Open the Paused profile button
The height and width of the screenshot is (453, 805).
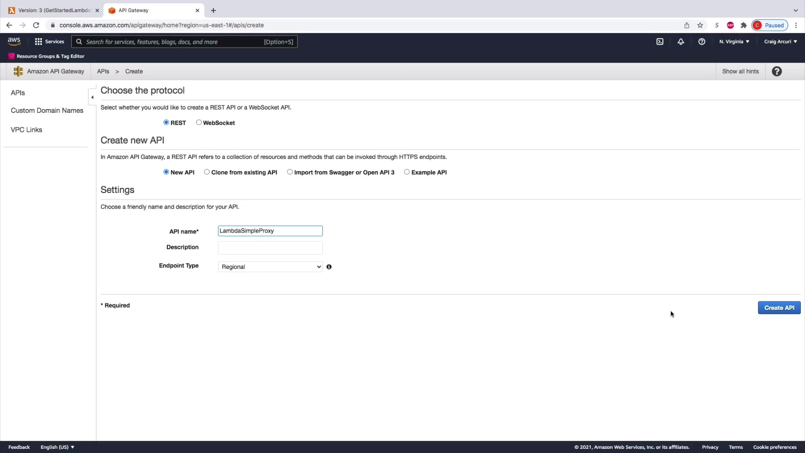point(770,25)
